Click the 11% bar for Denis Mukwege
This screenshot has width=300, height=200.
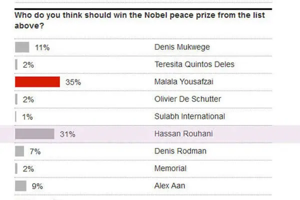22,47
